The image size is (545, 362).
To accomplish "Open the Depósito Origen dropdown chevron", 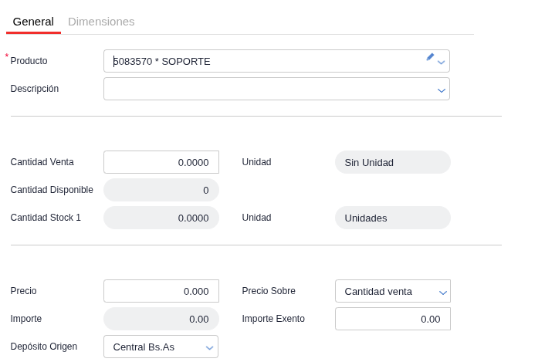I will coord(209,348).
